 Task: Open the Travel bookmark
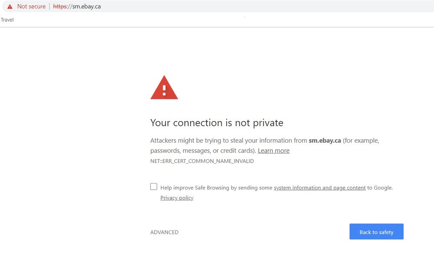coord(7,20)
